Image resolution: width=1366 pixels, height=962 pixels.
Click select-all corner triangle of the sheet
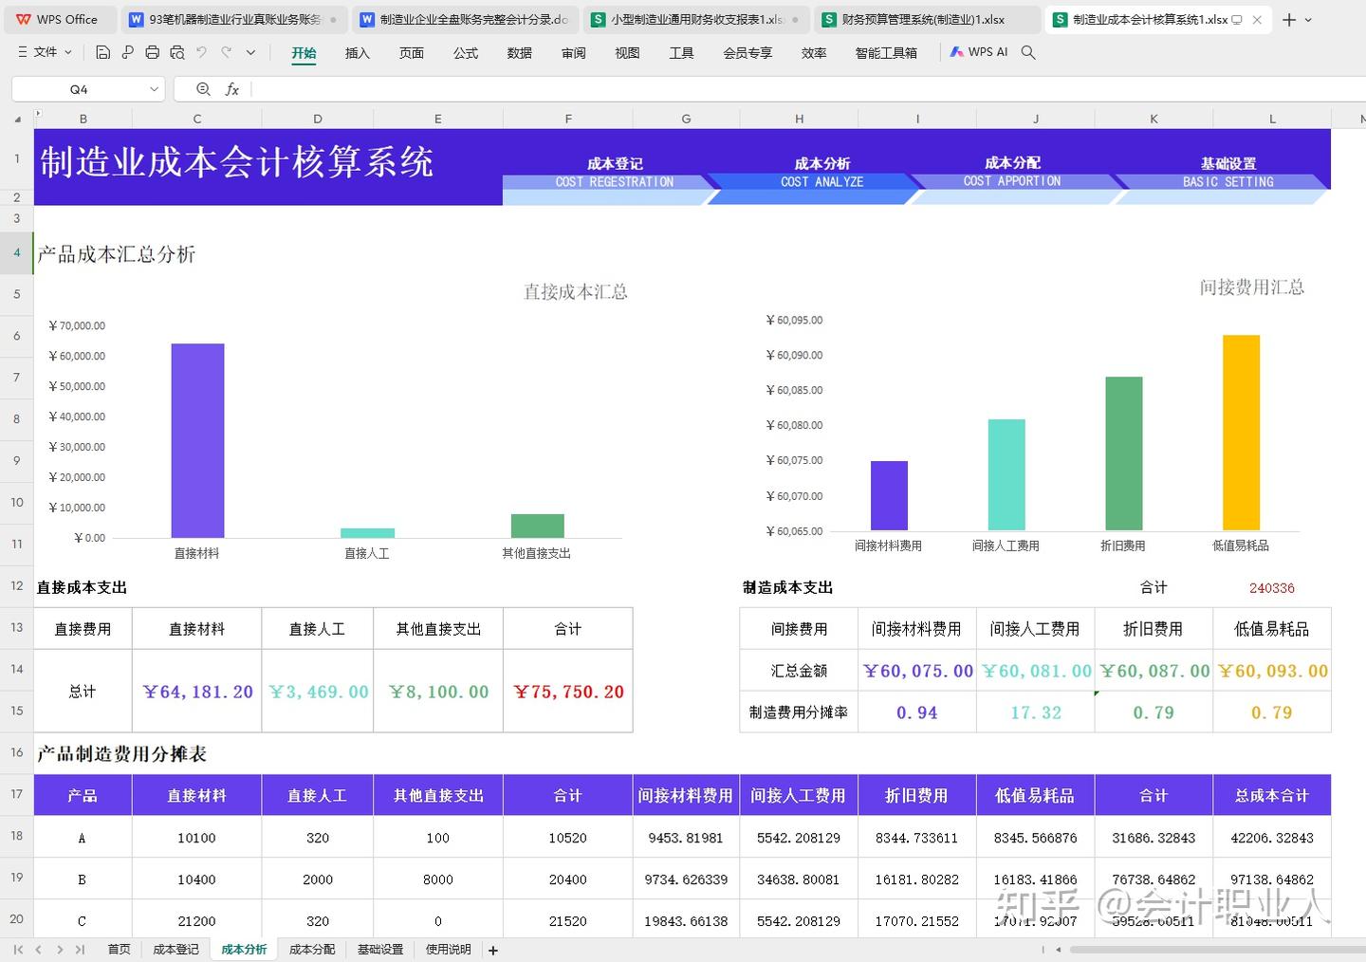pos(17,119)
